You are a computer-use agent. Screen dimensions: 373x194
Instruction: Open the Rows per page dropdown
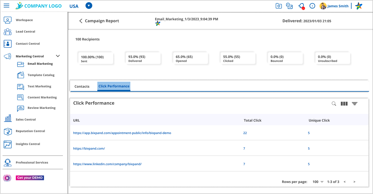[318, 182]
